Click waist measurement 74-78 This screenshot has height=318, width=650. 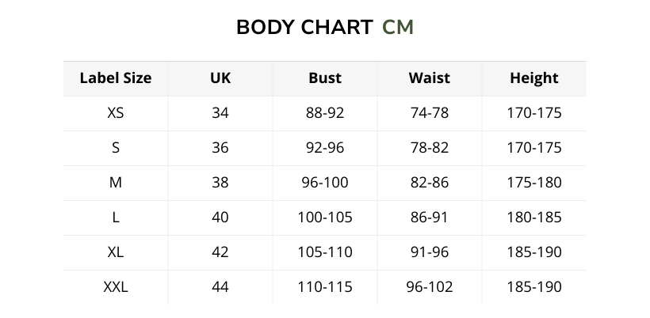[430, 113]
